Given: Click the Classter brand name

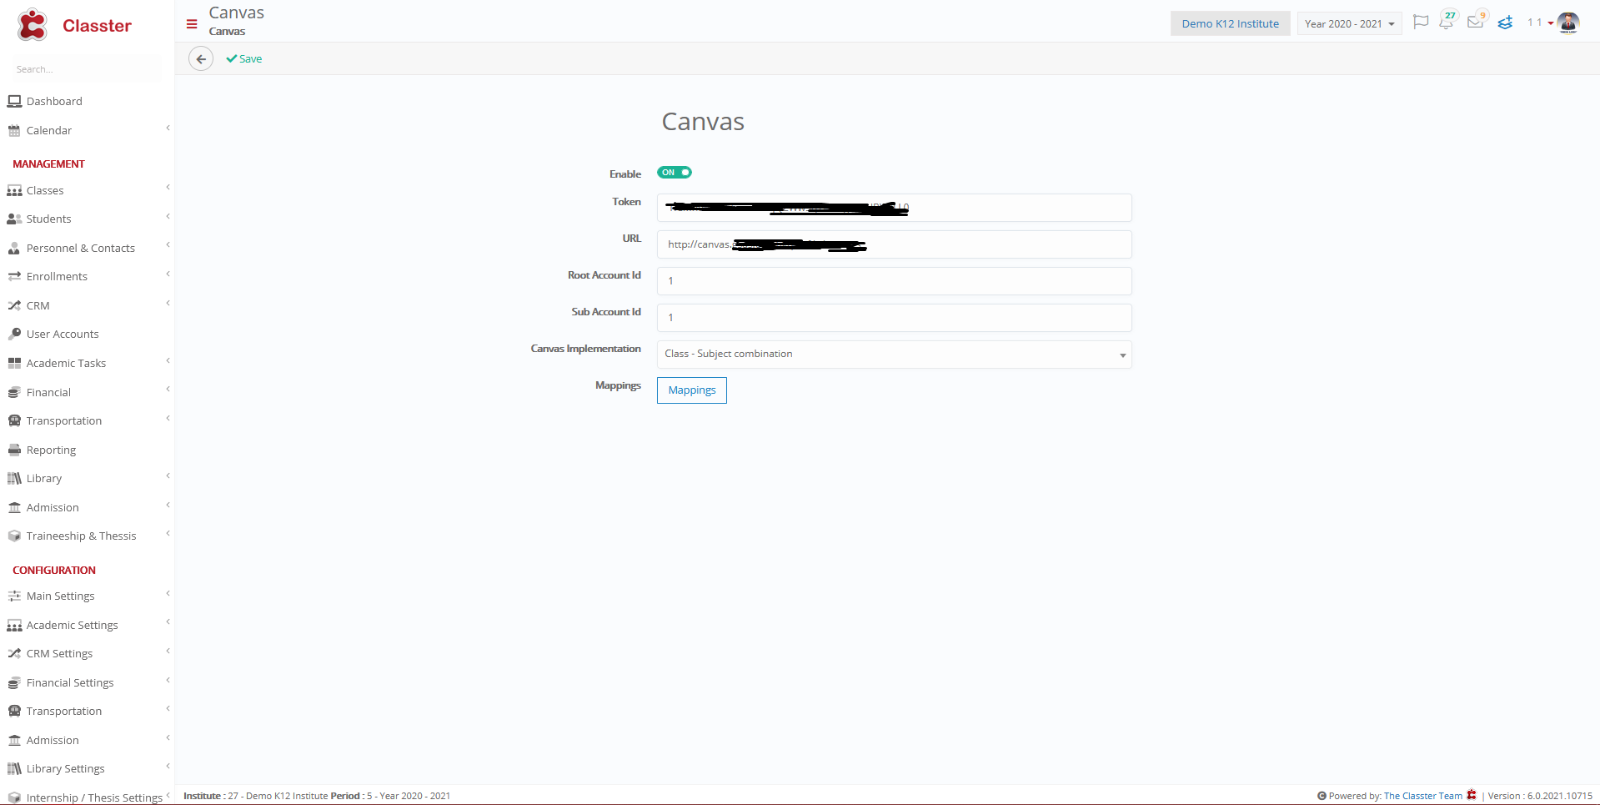Looking at the screenshot, I should pyautogui.click(x=97, y=26).
